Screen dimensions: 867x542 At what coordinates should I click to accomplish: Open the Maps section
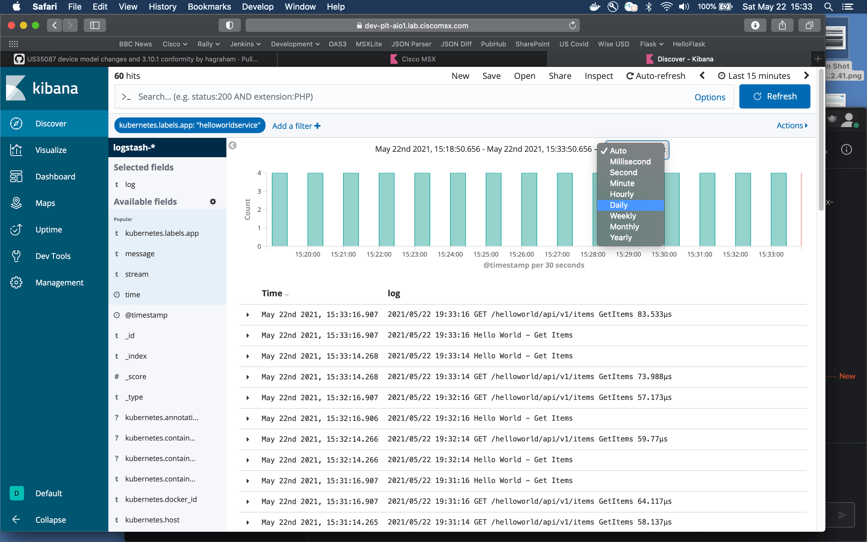click(45, 203)
